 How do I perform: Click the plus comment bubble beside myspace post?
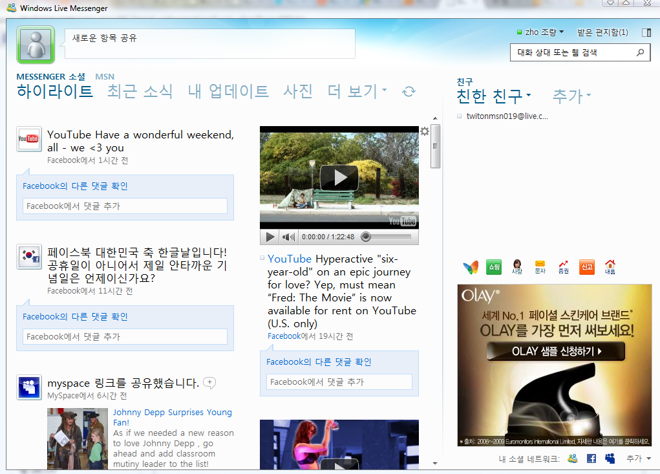click(x=209, y=383)
